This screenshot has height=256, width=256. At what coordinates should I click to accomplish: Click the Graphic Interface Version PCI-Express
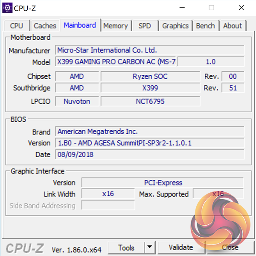pyautogui.click(x=163, y=183)
